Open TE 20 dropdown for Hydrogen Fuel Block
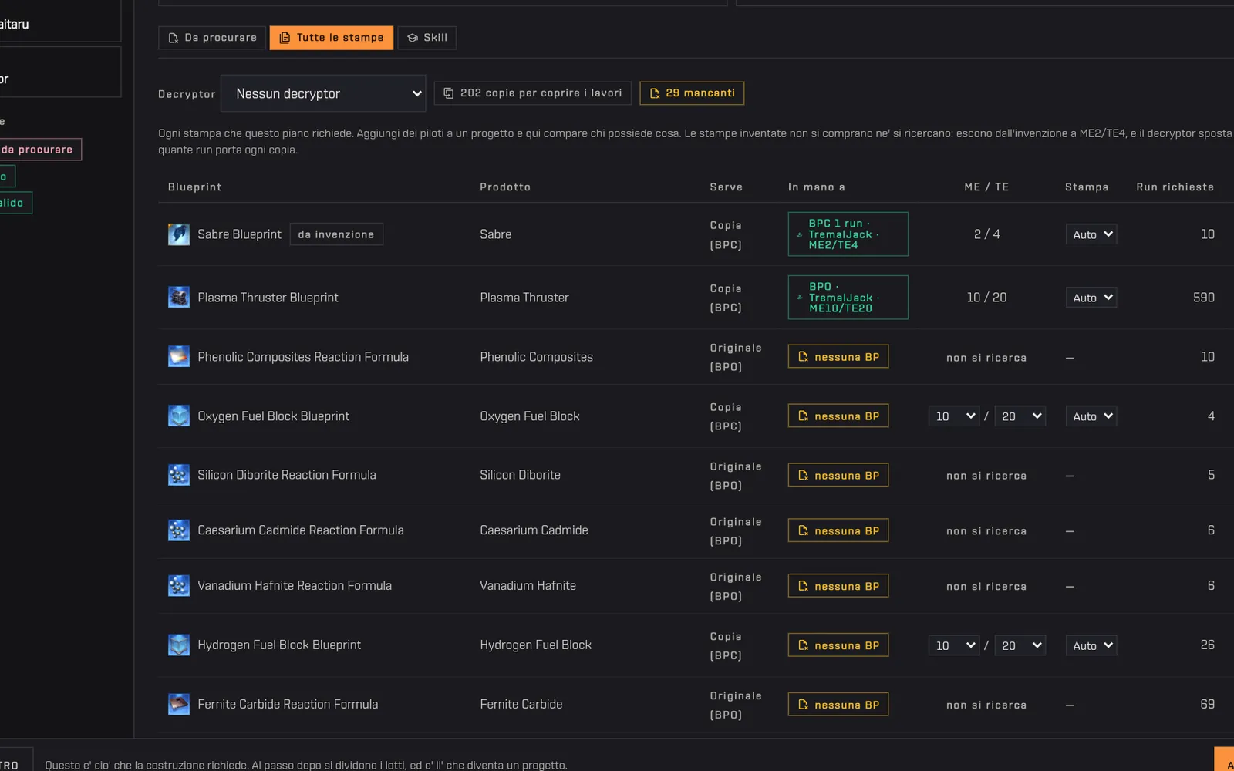 (x=1020, y=645)
